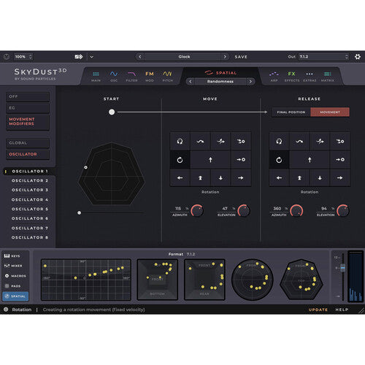Go to next Spatial preset after Randomness

click(250, 82)
